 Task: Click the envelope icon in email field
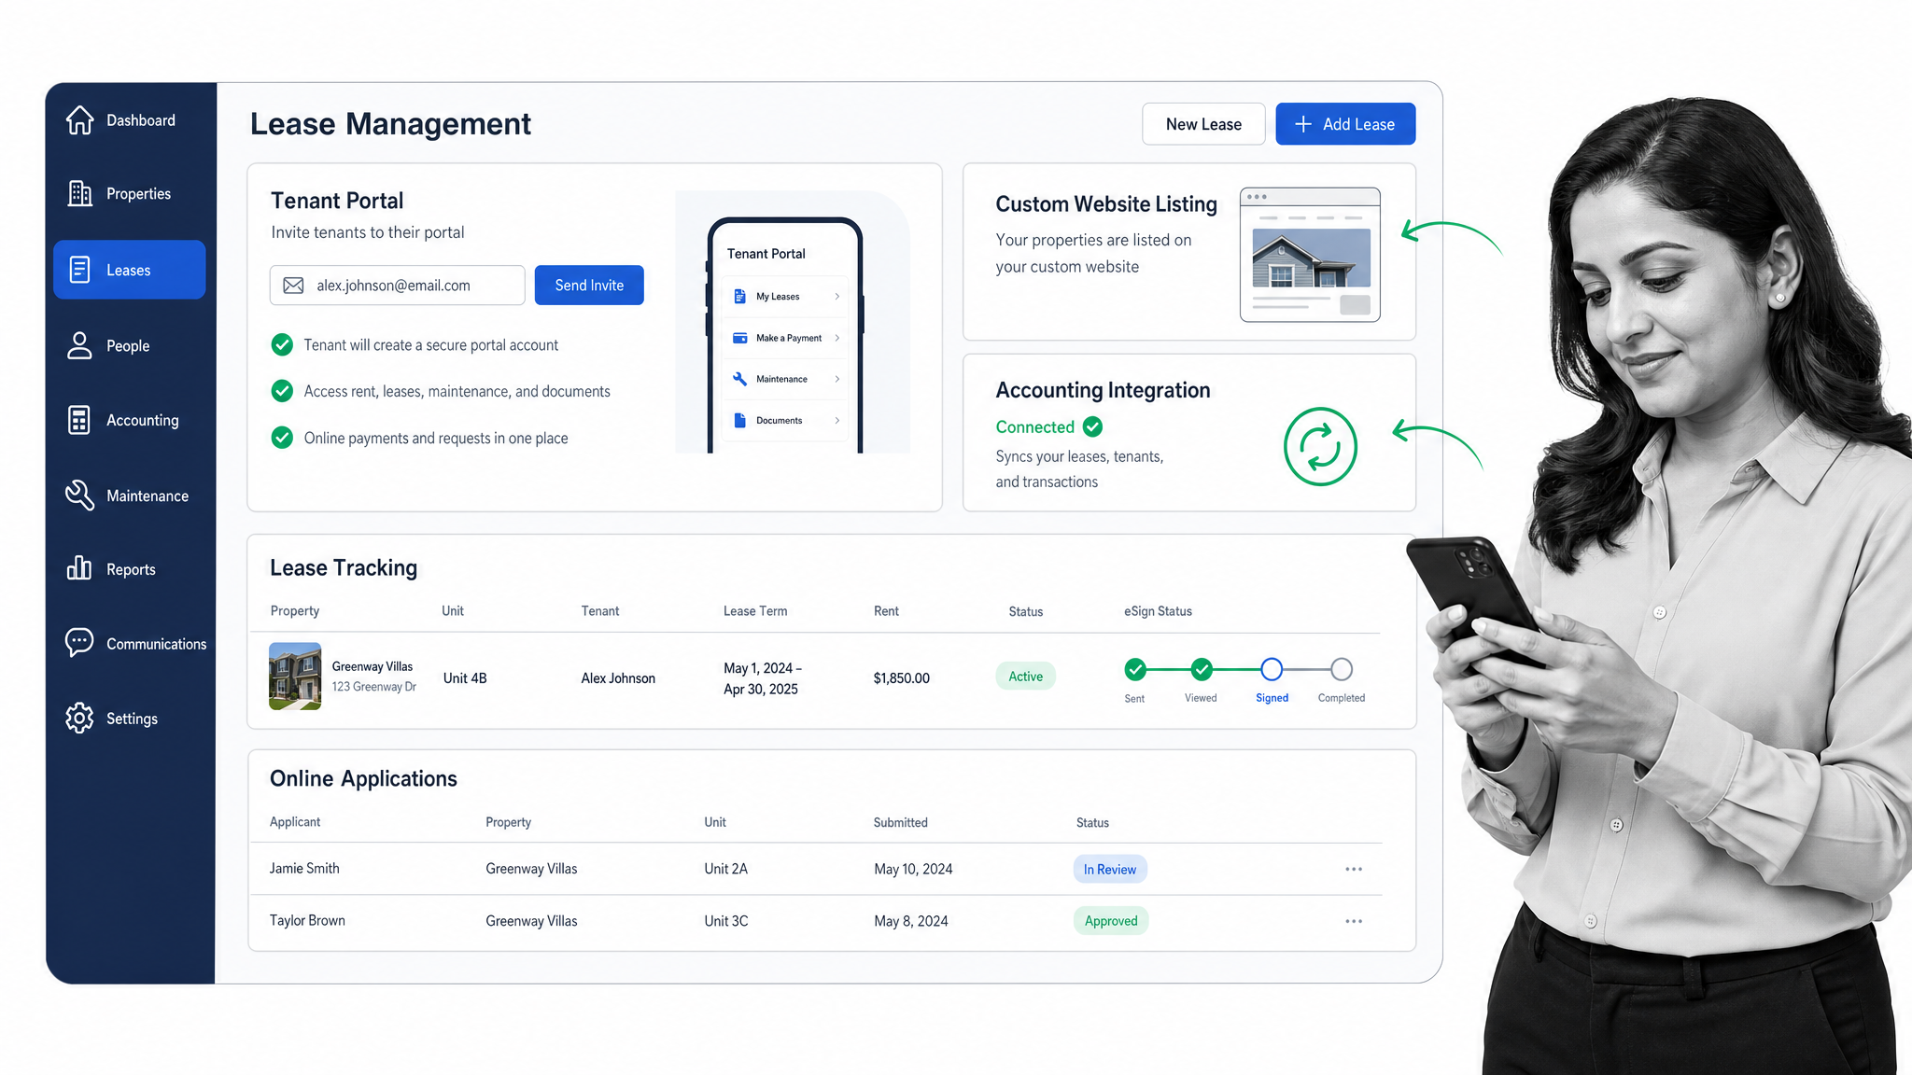[x=293, y=286]
